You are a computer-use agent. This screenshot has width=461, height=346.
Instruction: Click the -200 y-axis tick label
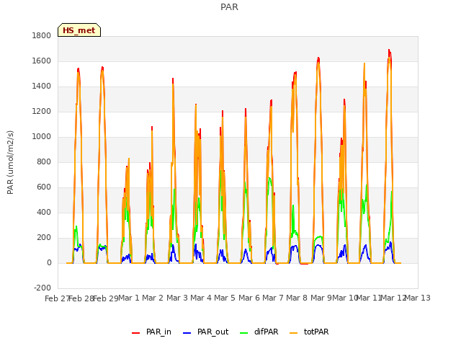tap(42, 288)
